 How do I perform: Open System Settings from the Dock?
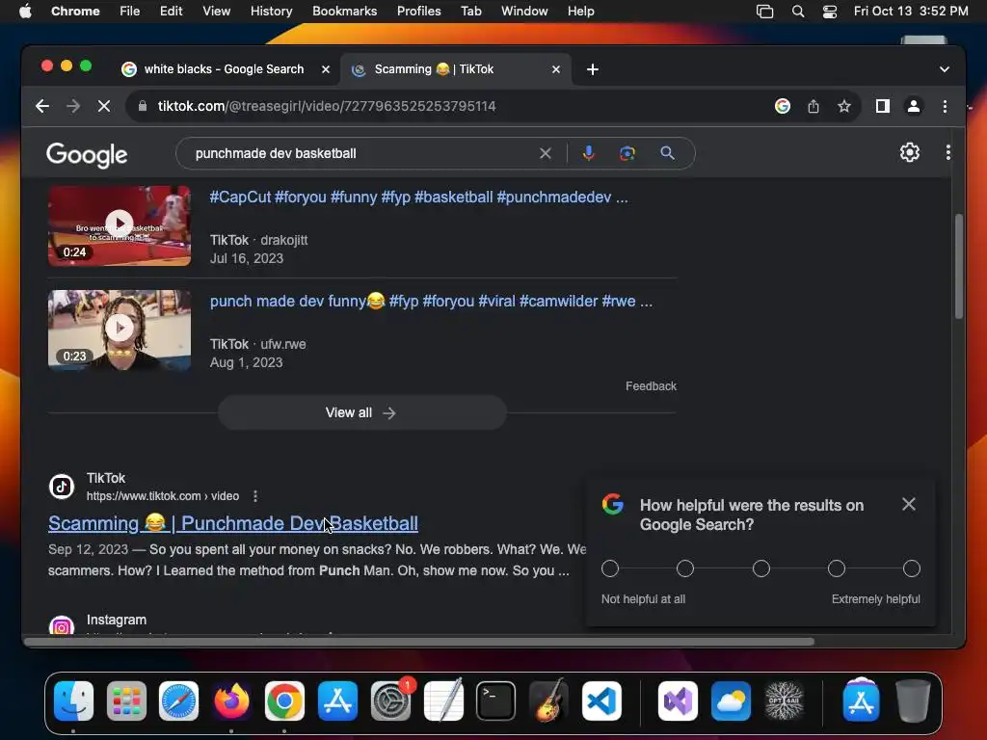click(x=390, y=701)
